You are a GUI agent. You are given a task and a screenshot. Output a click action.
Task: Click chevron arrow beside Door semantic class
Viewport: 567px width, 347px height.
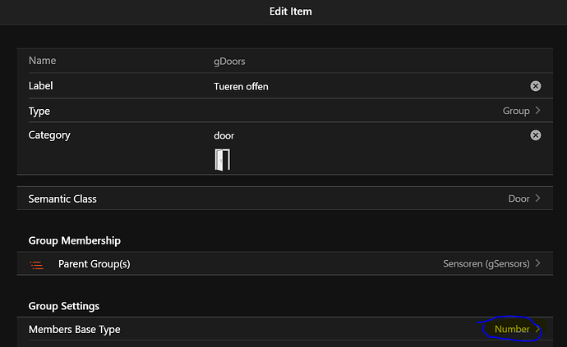tap(538, 199)
